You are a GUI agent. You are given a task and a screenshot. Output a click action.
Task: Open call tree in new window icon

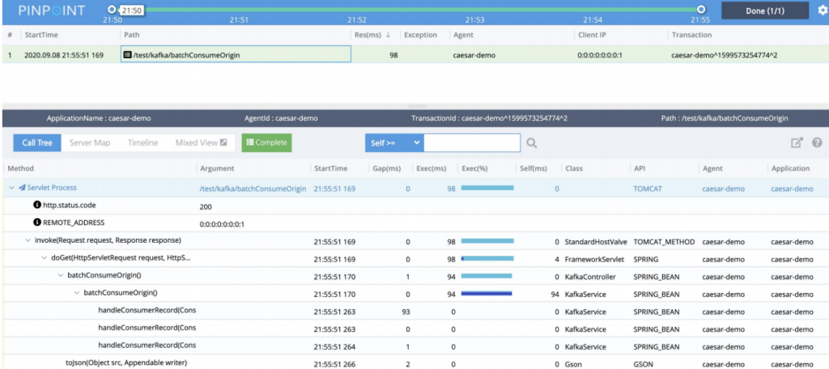point(797,143)
